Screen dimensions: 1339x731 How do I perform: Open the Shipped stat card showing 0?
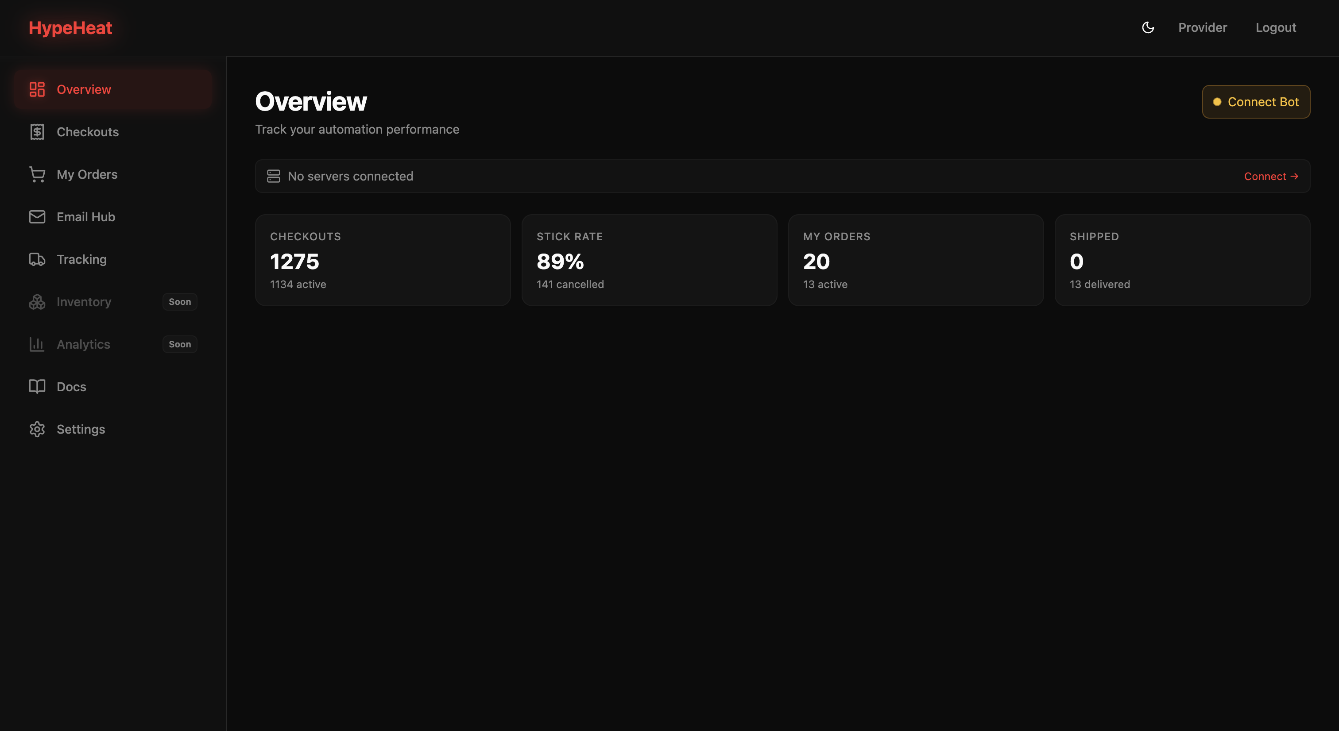tap(1182, 260)
